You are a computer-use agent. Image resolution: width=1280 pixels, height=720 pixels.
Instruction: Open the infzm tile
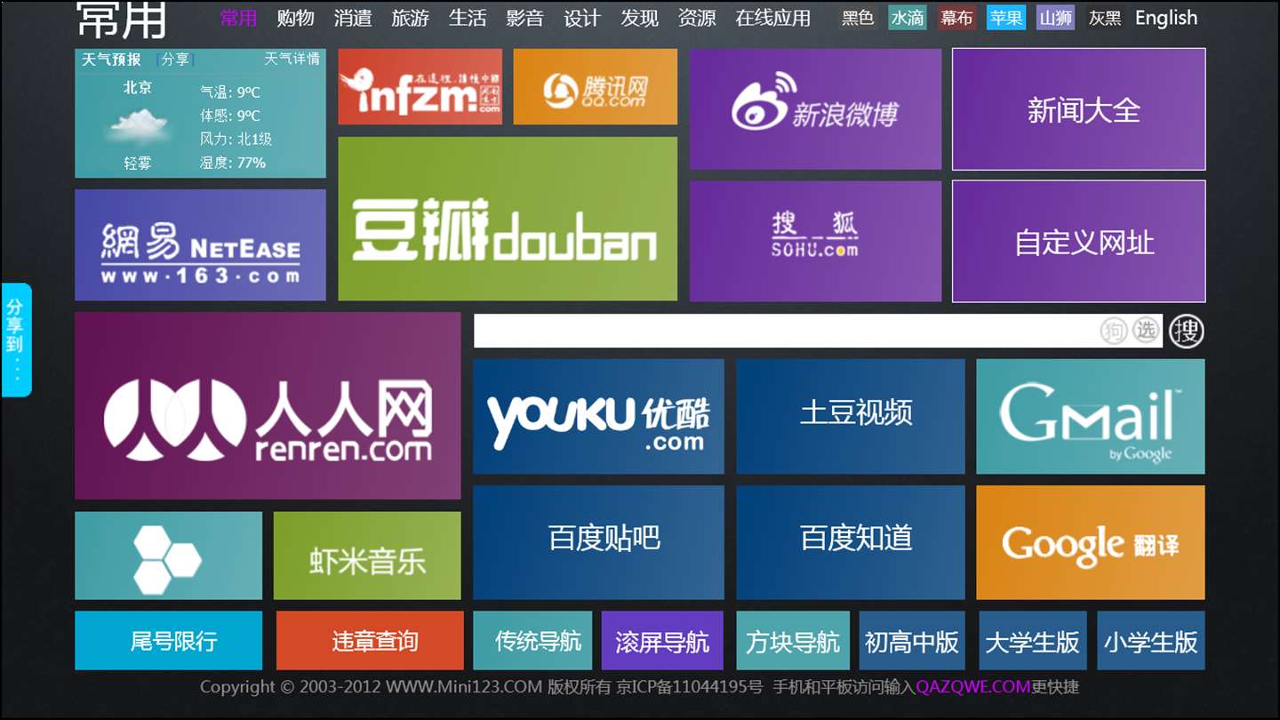pyautogui.click(x=420, y=86)
